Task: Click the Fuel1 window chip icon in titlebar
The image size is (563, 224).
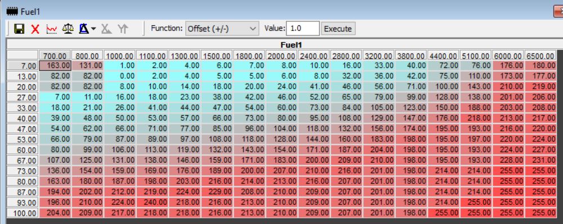Action: pyautogui.click(x=12, y=12)
